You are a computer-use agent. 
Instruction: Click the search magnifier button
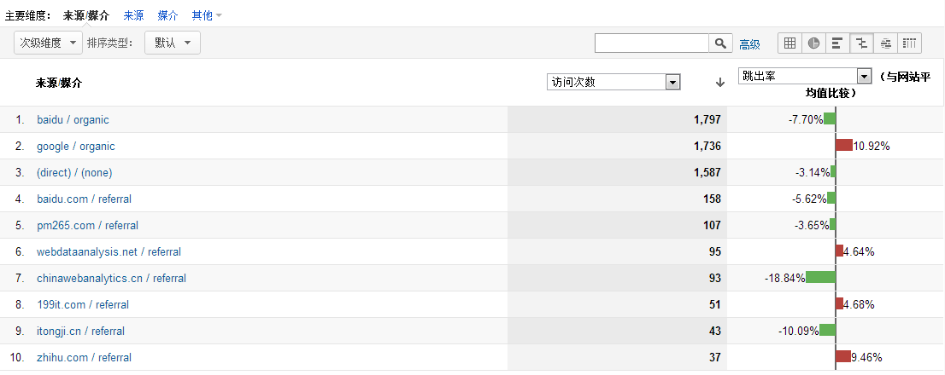coord(721,43)
